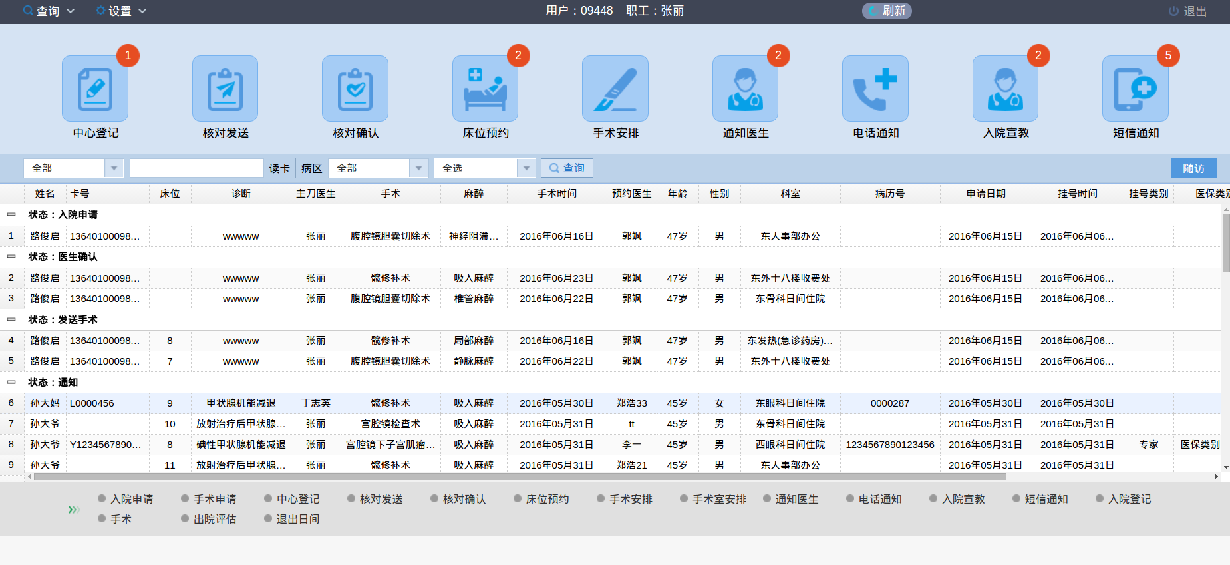Select the 退出日间 status legend dot
Screen dimensions: 1230x565
pyautogui.click(x=268, y=518)
